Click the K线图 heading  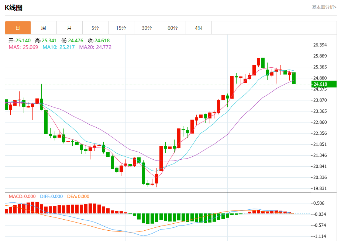(14, 8)
